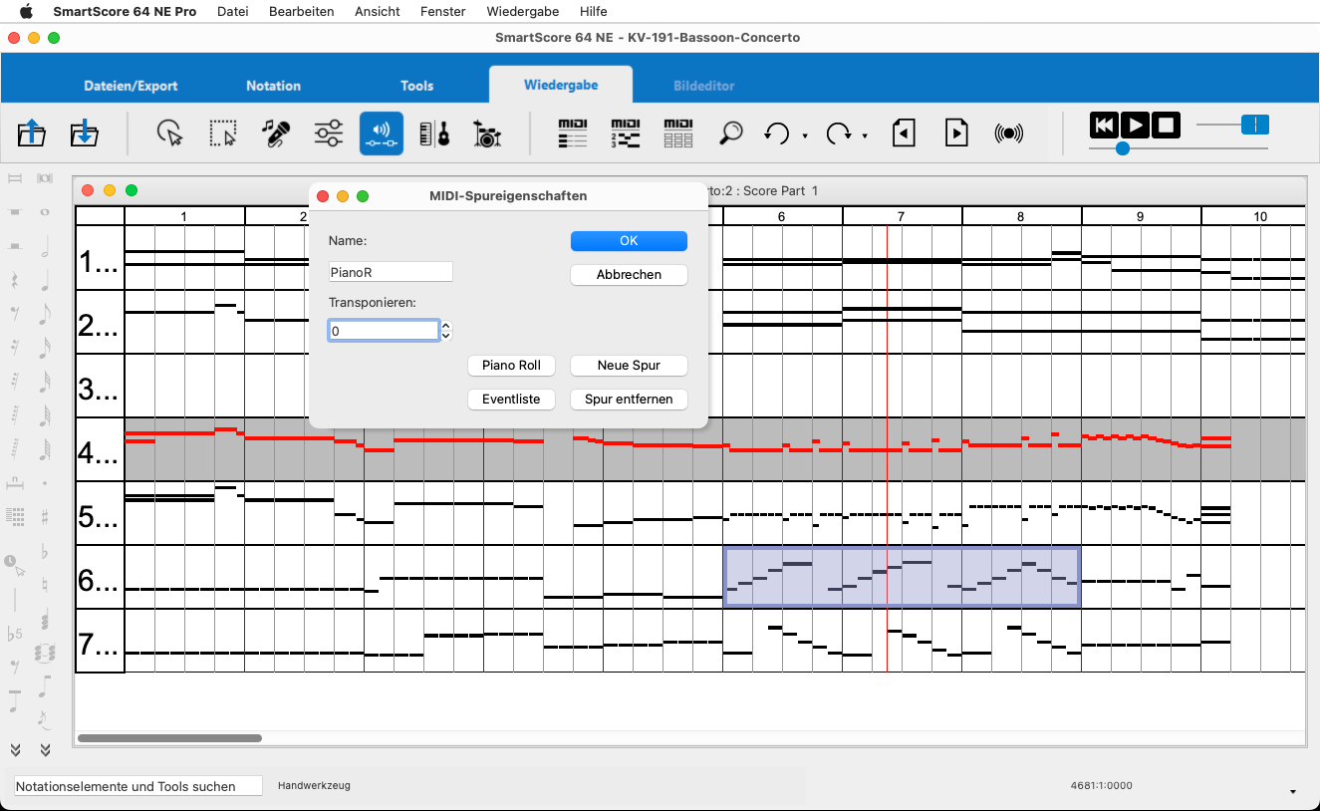1320x811 pixels.
Task: Open the undo dropdown arrow
Action: click(x=805, y=135)
